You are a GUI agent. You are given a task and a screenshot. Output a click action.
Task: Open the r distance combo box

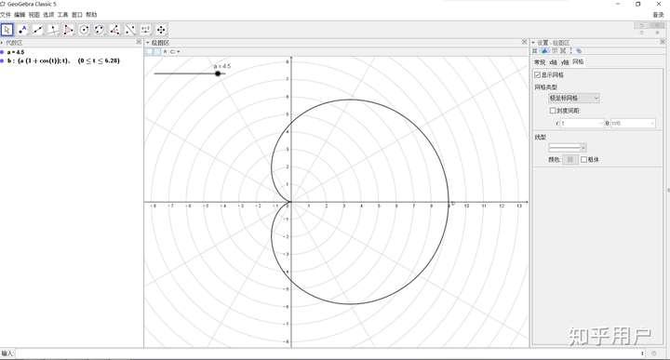click(x=583, y=123)
